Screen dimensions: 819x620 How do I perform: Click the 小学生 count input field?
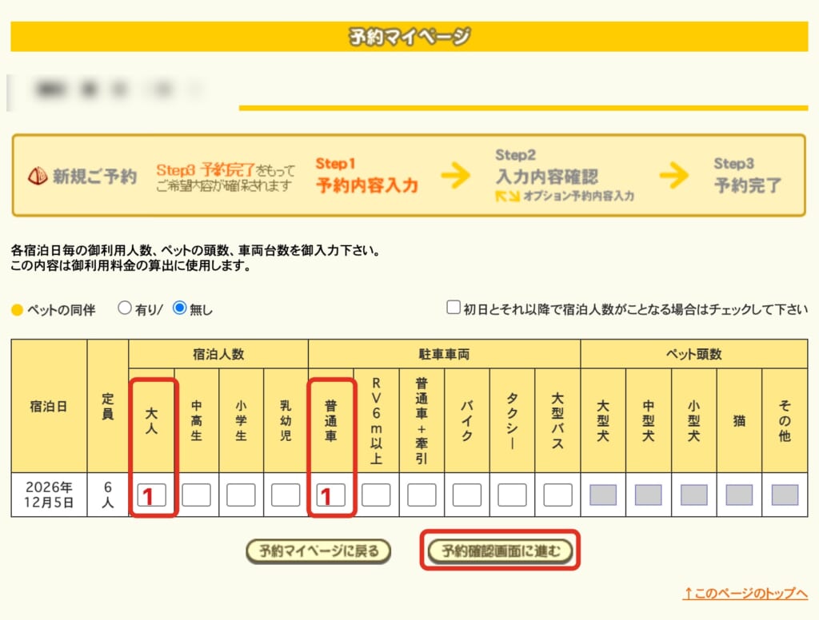241,495
